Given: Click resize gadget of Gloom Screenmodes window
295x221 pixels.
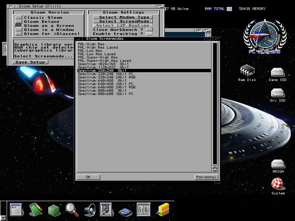Looking at the screenshot, I should click(218, 182).
